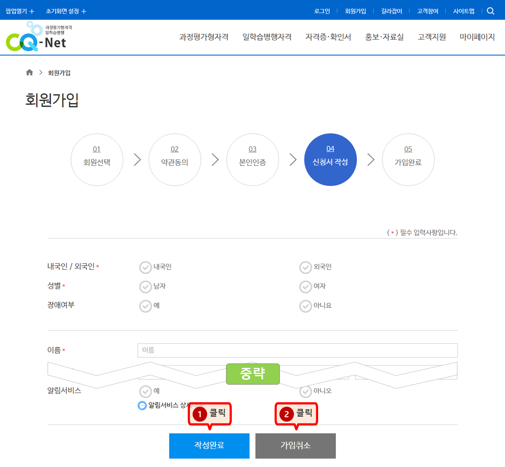Click the 가입취소 button
The height and width of the screenshot is (467, 505).
tap(296, 446)
